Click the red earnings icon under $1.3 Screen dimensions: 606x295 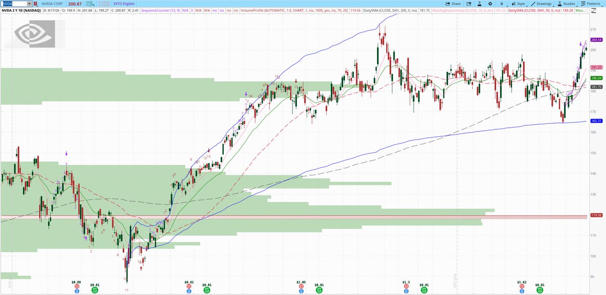406,286
